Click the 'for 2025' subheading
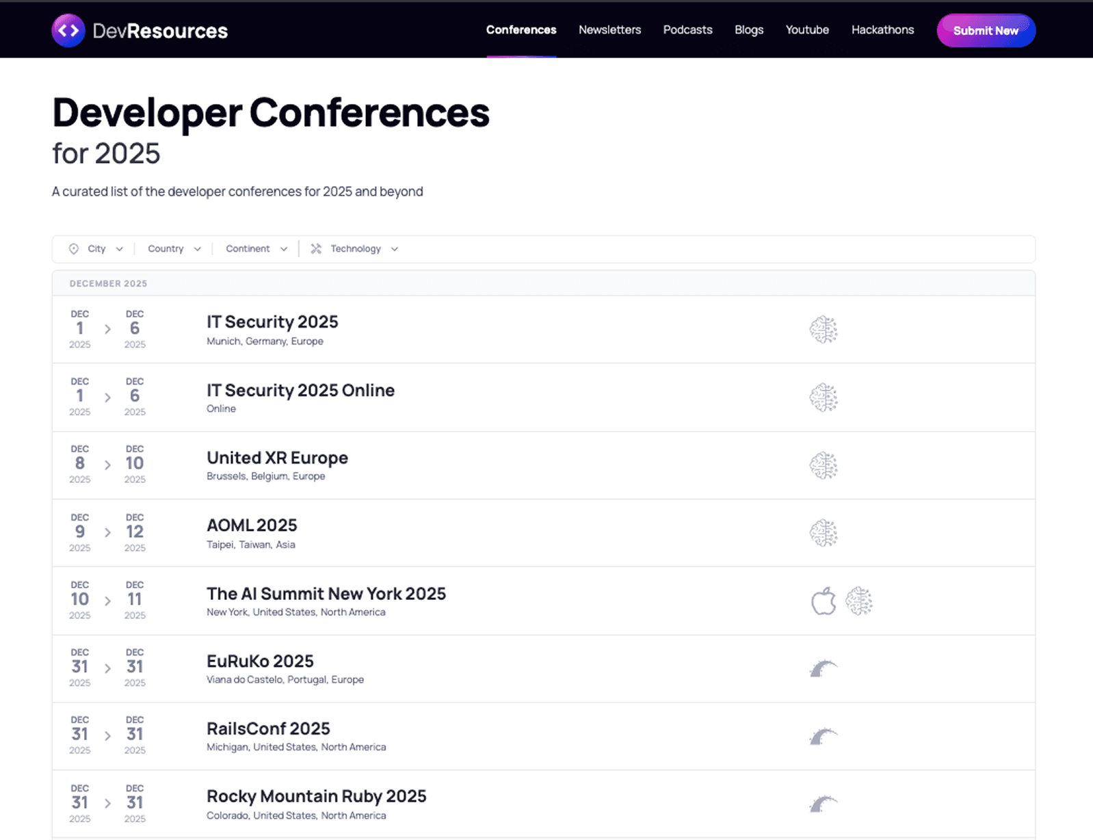This screenshot has height=840, width=1093. (106, 153)
